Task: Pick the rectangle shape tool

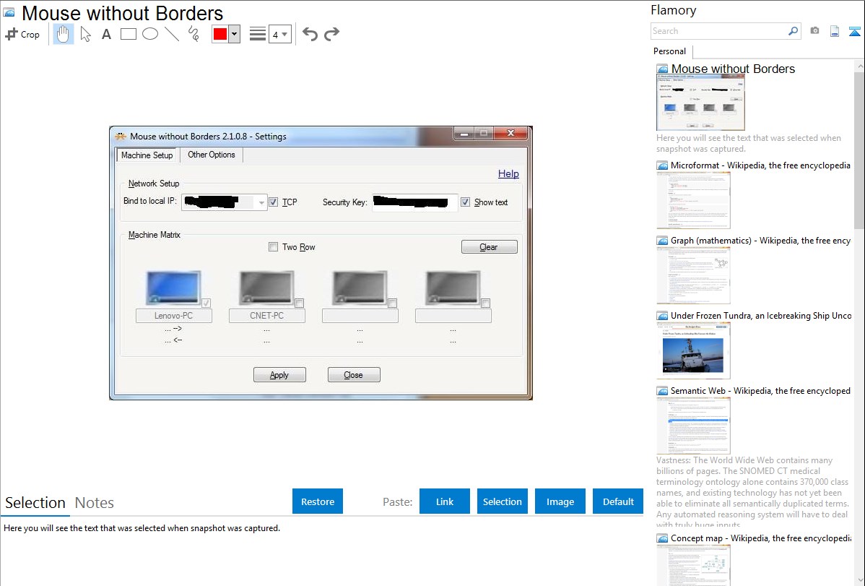Action: pos(128,34)
